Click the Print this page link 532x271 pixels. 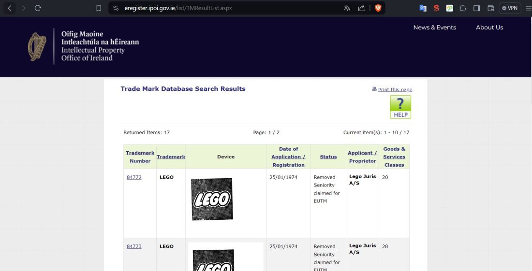[x=395, y=89]
